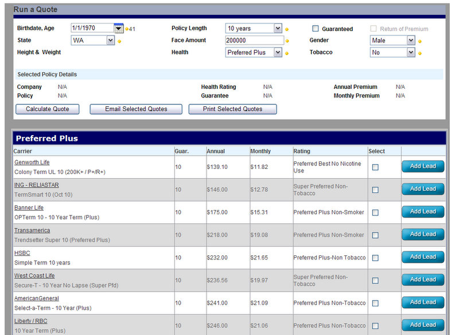Open the Health dropdown showing Preferred Plus
Image resolution: width=459 pixels, height=335 pixels.
(x=278, y=53)
